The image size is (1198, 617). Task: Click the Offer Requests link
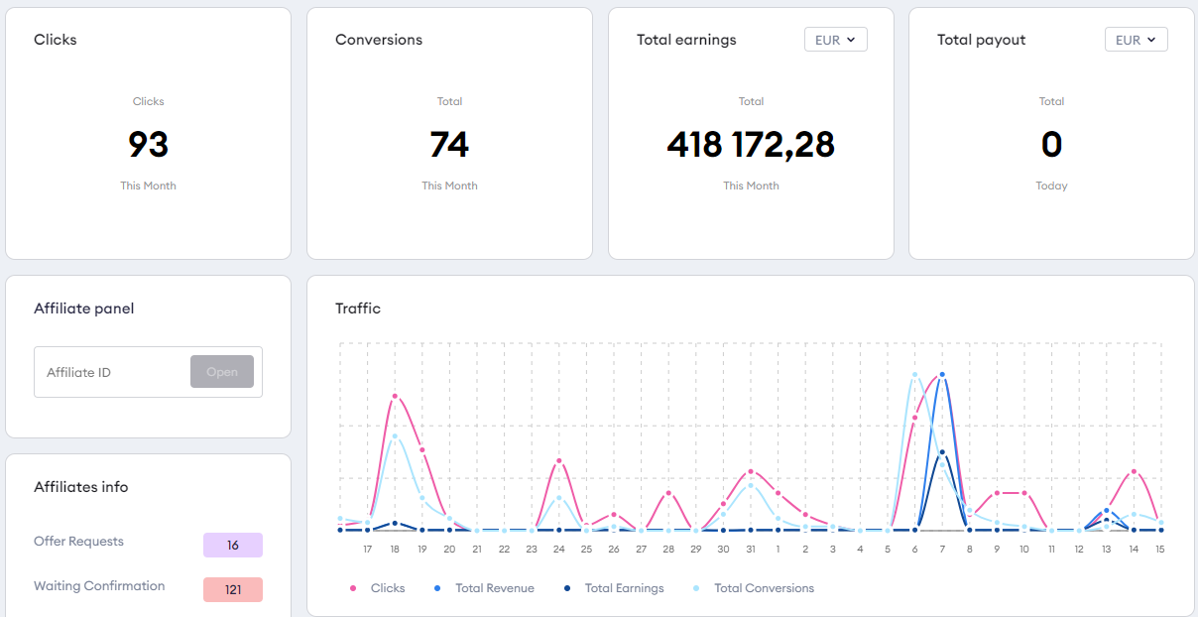pyautogui.click(x=78, y=542)
